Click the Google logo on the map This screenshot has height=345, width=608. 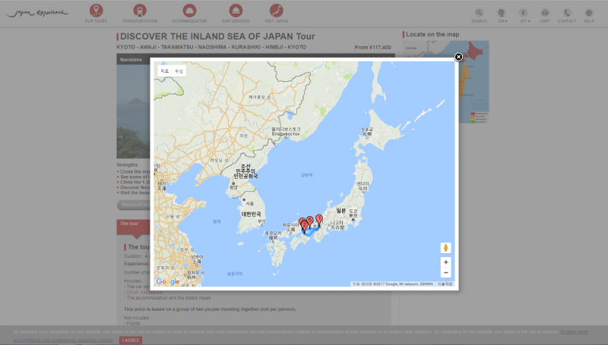[x=168, y=281]
